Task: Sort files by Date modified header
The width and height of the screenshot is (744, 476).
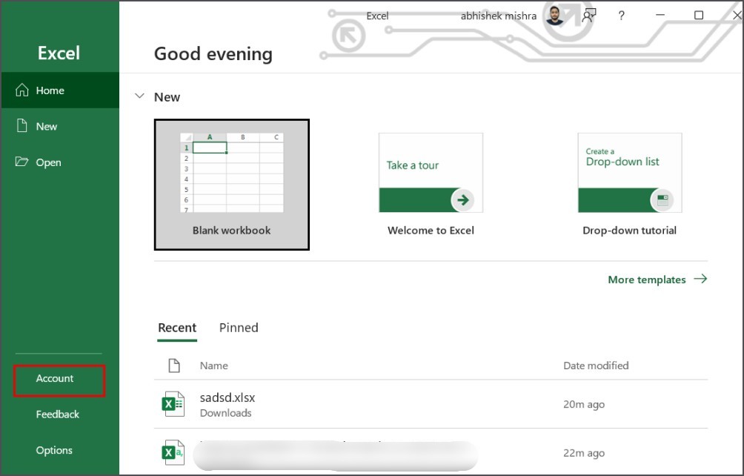Action: pyautogui.click(x=596, y=366)
